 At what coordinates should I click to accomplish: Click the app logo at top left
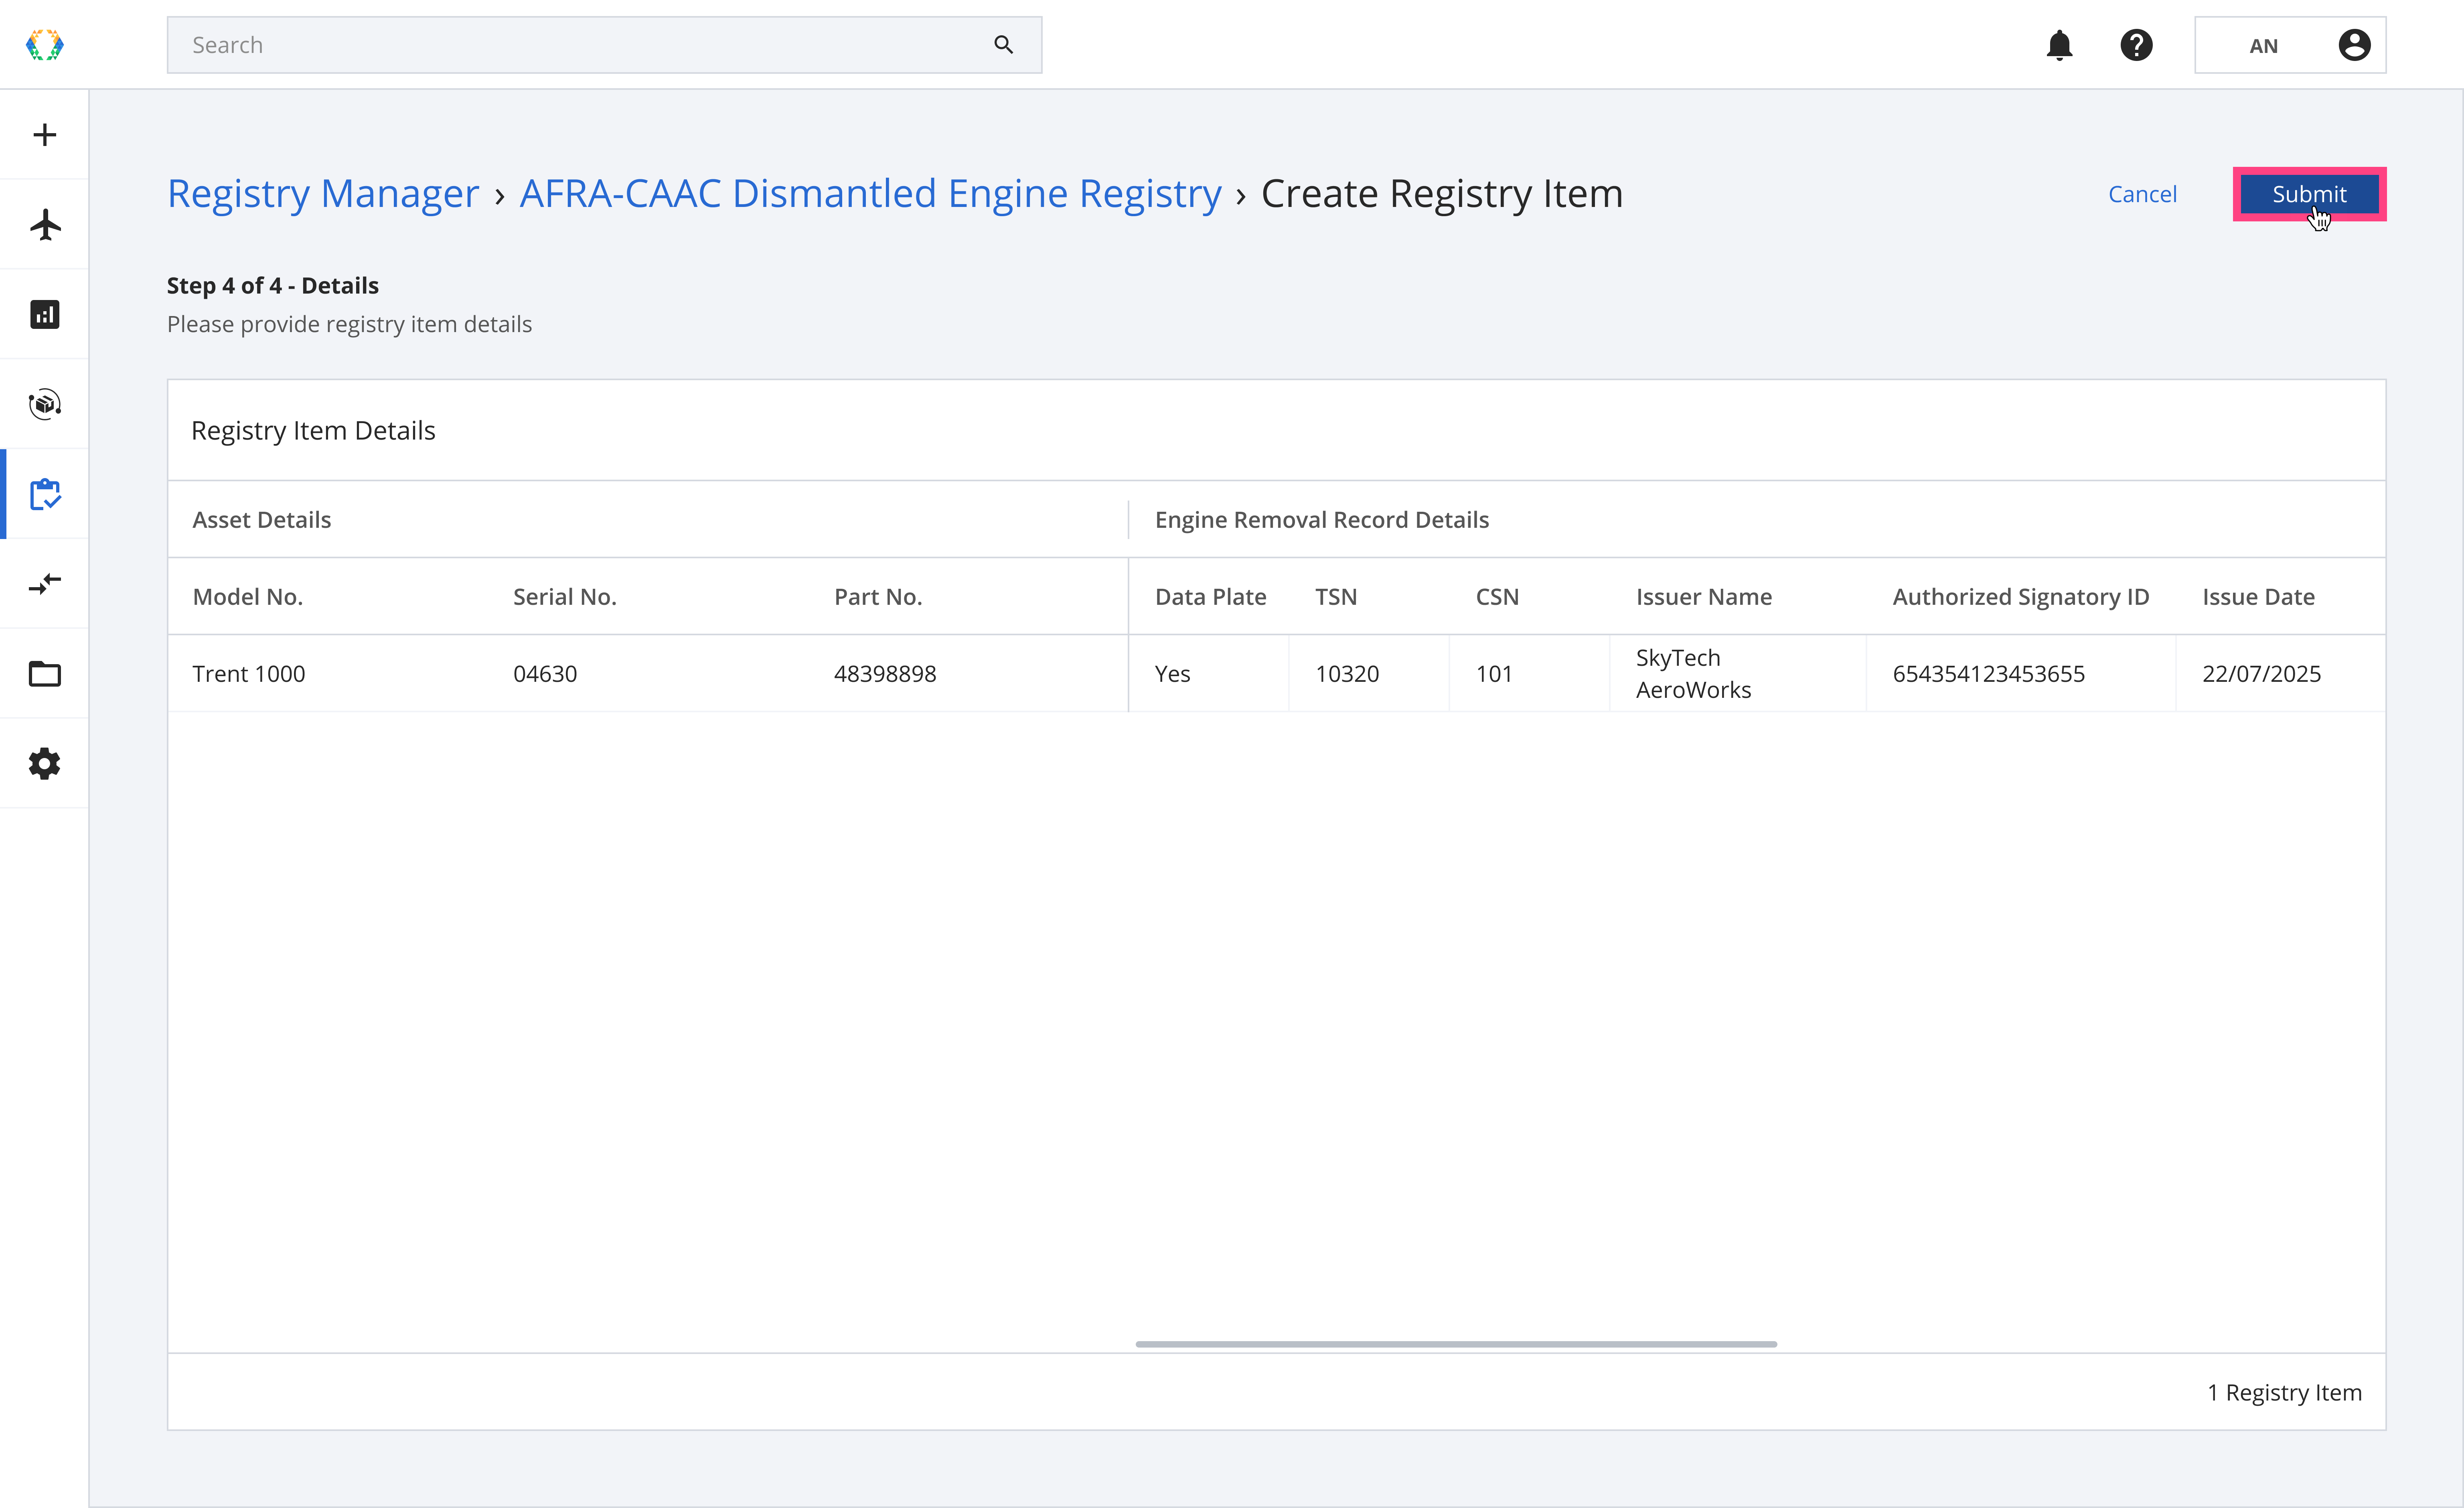tap(44, 45)
